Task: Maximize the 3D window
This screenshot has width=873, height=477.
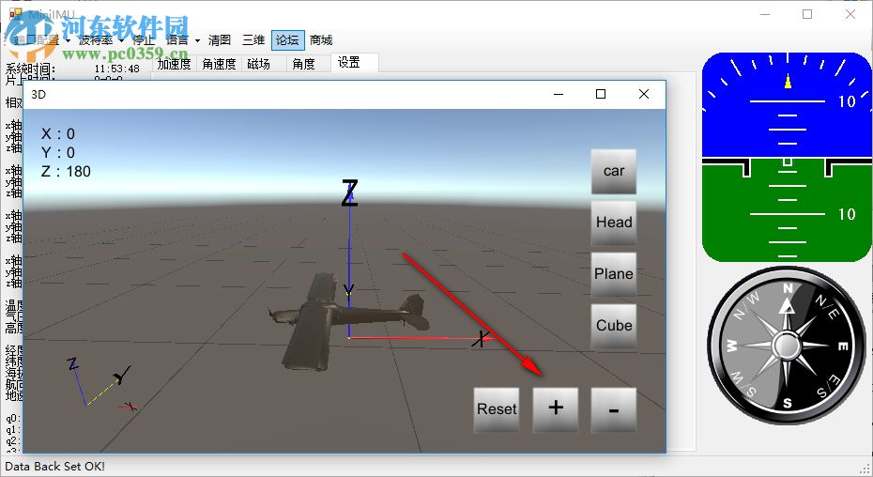Action: [x=601, y=94]
